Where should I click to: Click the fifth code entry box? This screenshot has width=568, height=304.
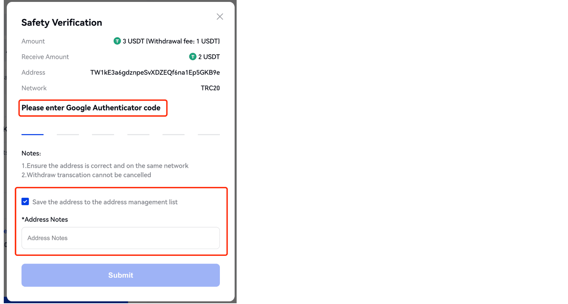click(x=173, y=132)
